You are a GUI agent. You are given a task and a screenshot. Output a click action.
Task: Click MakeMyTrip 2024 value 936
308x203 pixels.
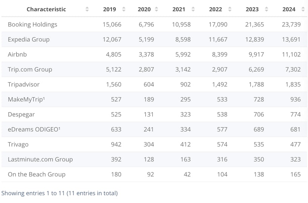coord(296,99)
